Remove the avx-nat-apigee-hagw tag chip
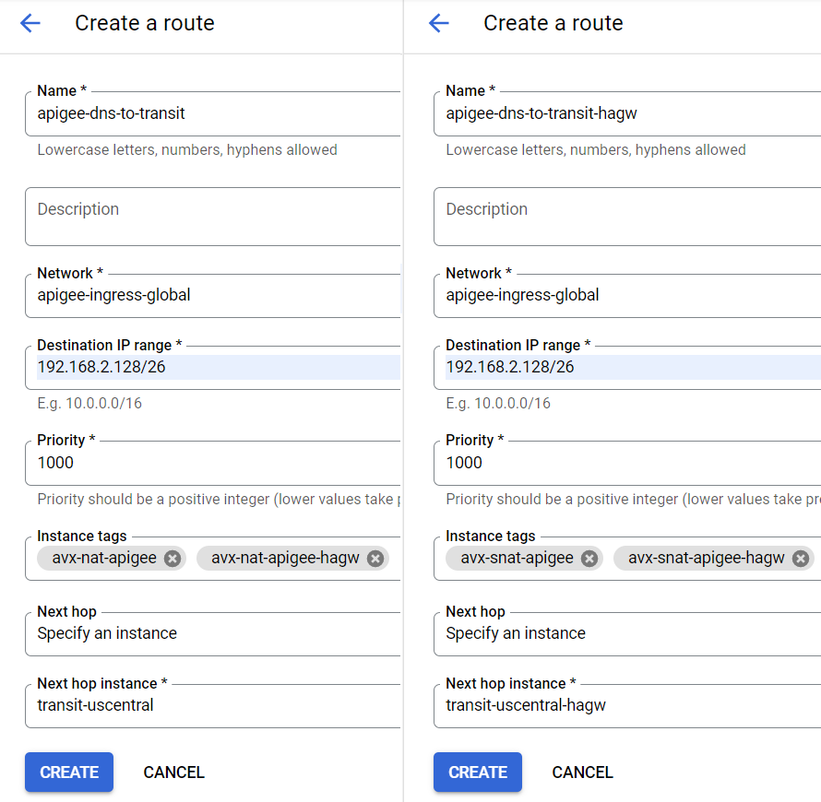This screenshot has width=821, height=802. coord(375,559)
